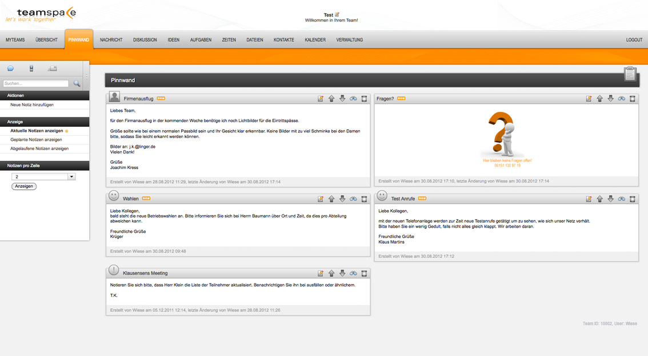Click user avatar on Firmenausflug note
This screenshot has height=356, width=648.
(114, 97)
